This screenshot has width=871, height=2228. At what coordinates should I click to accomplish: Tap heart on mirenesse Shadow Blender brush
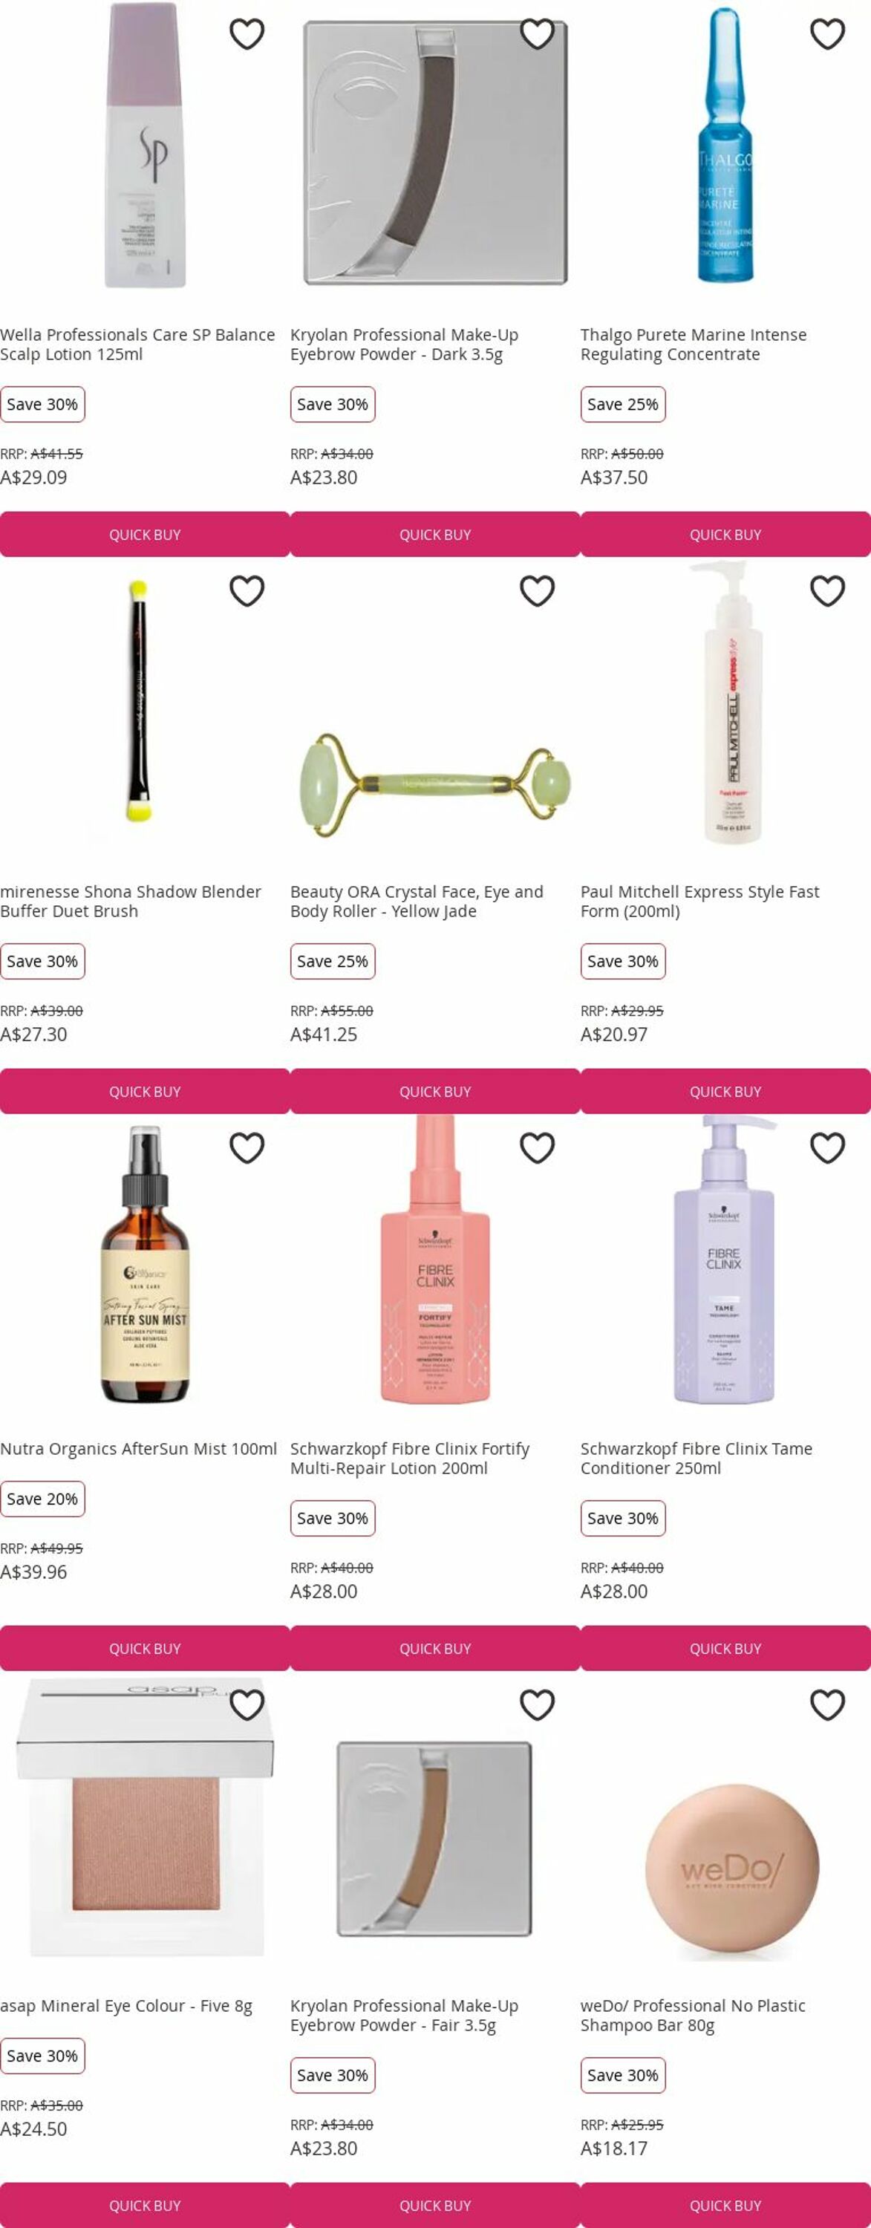coord(247,592)
